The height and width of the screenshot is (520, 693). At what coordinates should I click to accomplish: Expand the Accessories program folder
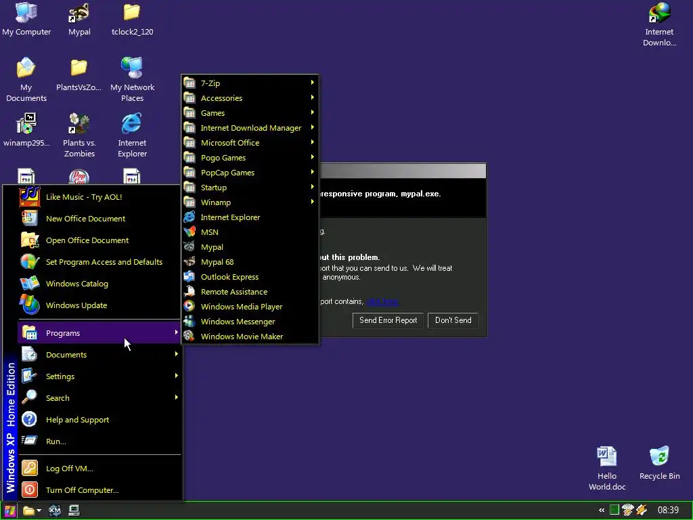(x=250, y=98)
